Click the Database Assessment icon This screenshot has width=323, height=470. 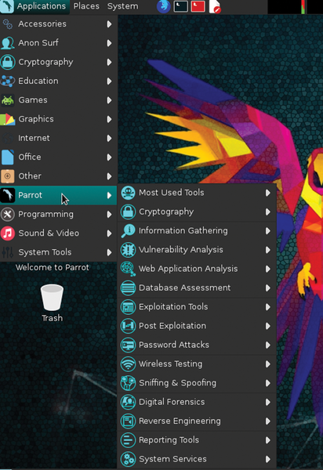click(x=128, y=287)
